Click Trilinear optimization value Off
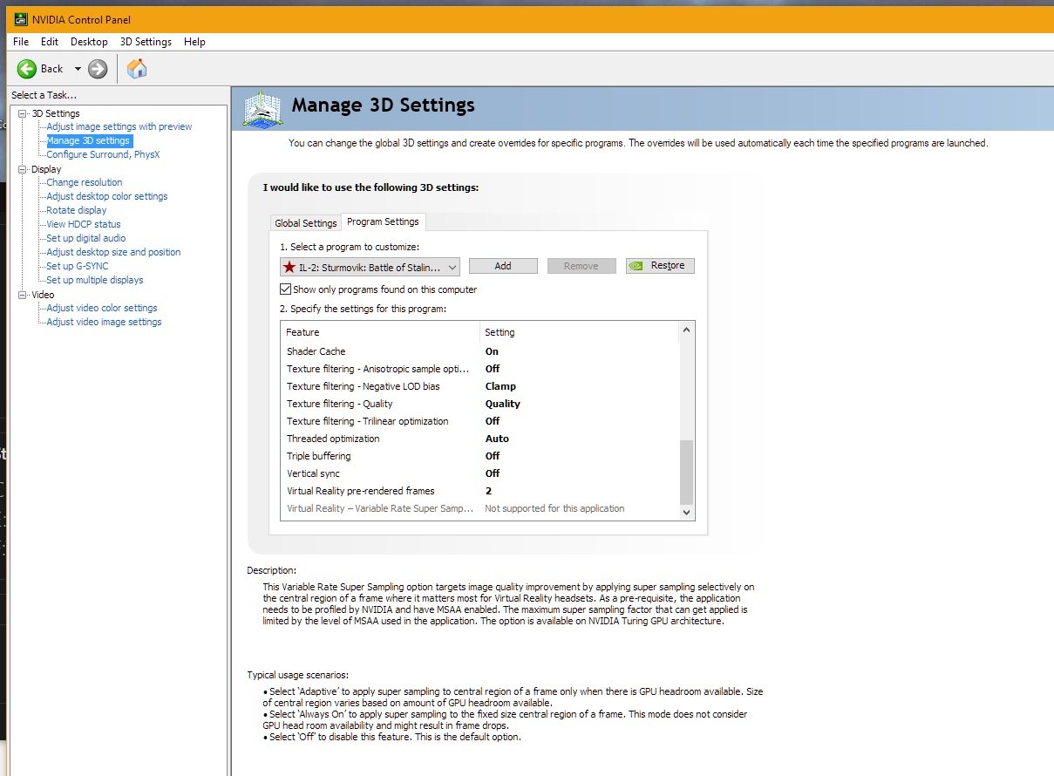This screenshot has height=776, width=1054. [x=493, y=421]
